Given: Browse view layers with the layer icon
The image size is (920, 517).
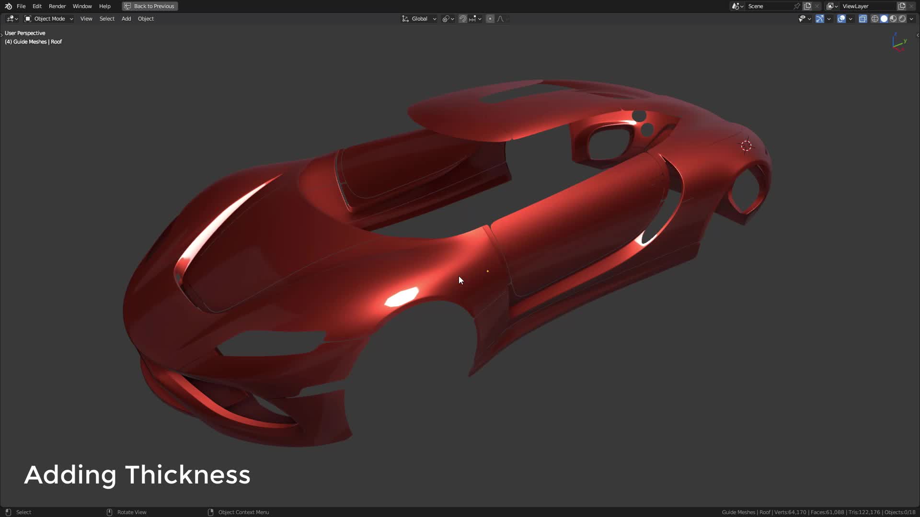Looking at the screenshot, I should pyautogui.click(x=832, y=6).
